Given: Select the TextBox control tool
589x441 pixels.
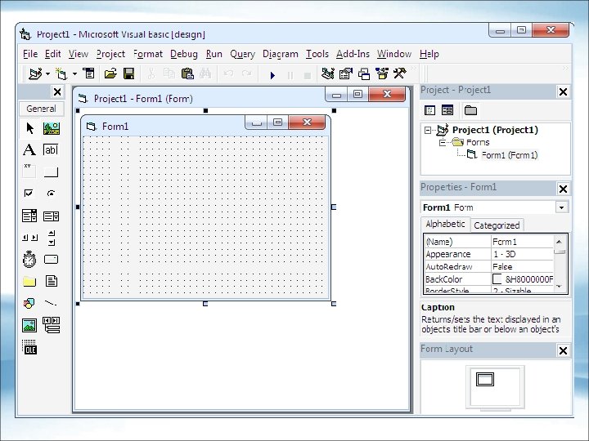Looking at the screenshot, I should click(52, 150).
